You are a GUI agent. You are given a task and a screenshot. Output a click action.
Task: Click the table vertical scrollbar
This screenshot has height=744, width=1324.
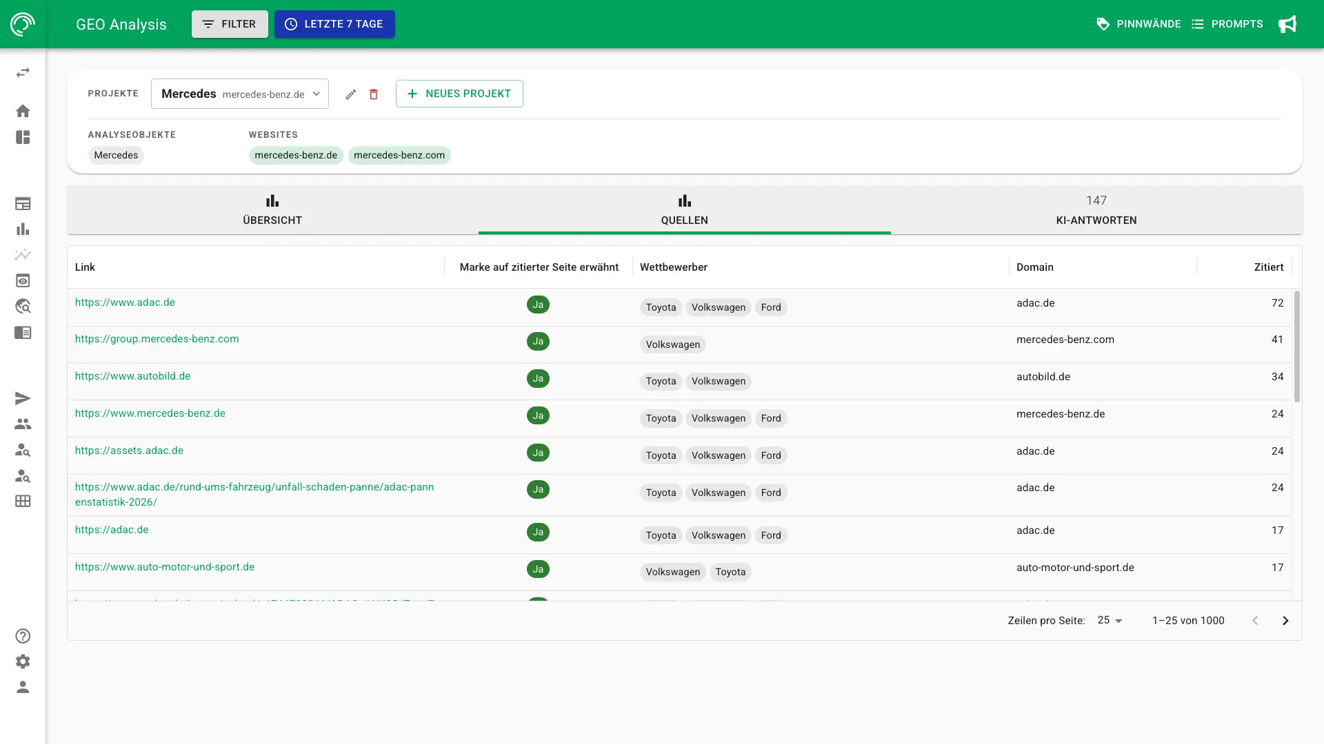[1297, 347]
